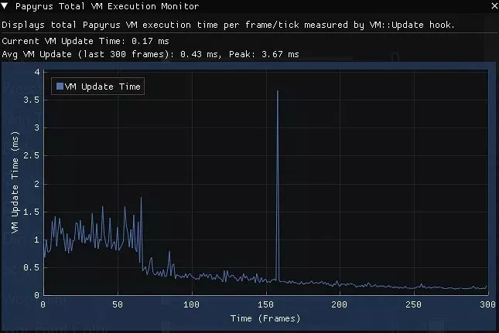
Task: Toggle the VM Update Time legend swatch
Action: (60, 86)
